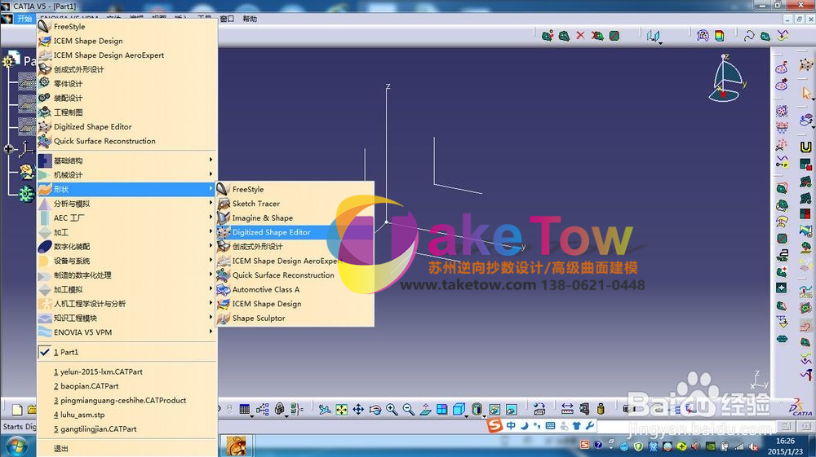Image resolution: width=816 pixels, height=457 pixels.
Task: Select the Normal View icon
Action: 425,410
